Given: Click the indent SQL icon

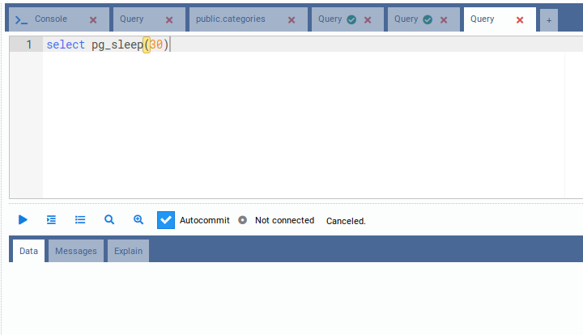Looking at the screenshot, I should pyautogui.click(x=51, y=219).
